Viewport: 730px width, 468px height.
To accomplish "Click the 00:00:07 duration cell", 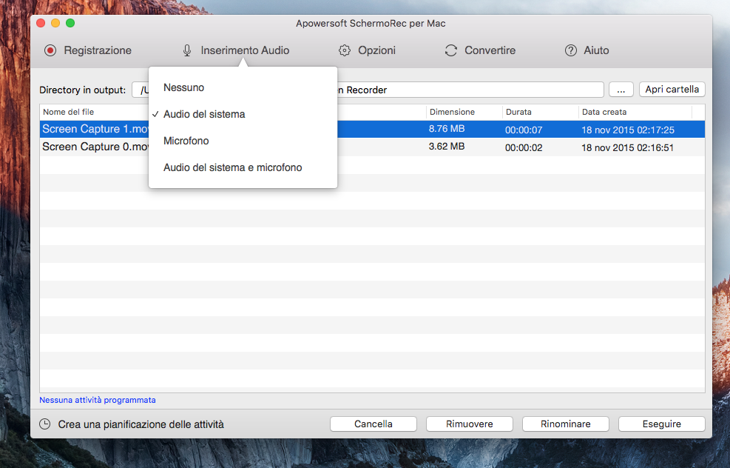I will (x=524, y=130).
